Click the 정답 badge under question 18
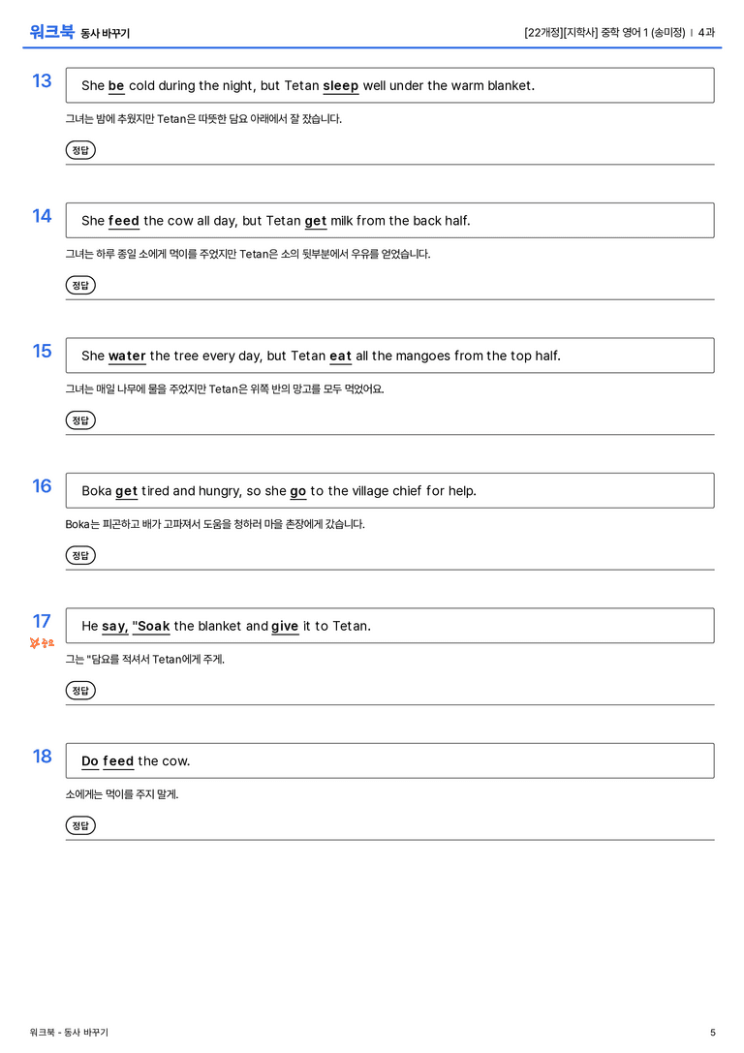The image size is (744, 1053). 80,824
